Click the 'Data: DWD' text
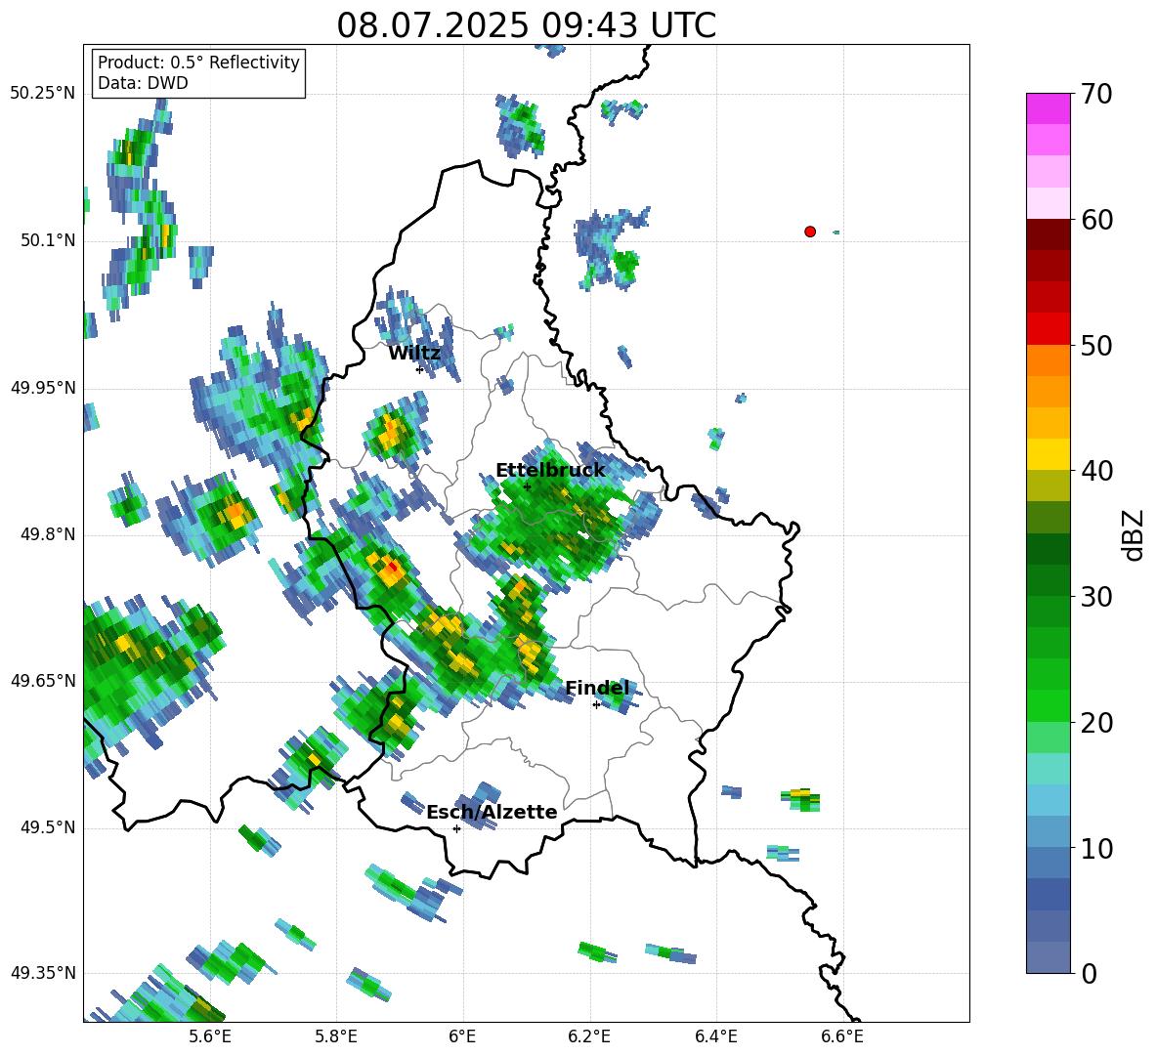1157x1056 pixels. [143, 83]
